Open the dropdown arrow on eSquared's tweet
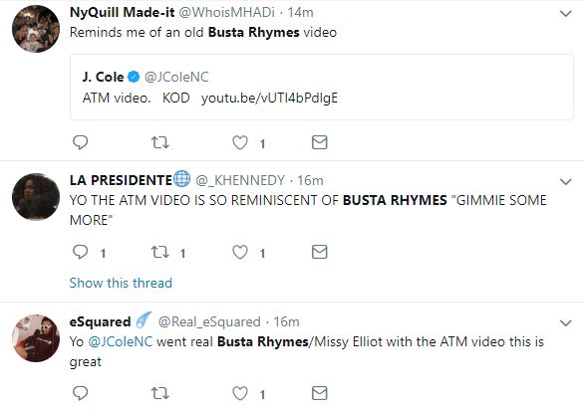 click(x=566, y=322)
